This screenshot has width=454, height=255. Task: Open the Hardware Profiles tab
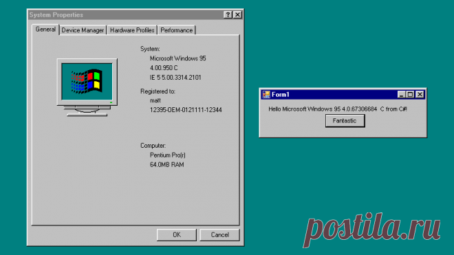pos(132,30)
